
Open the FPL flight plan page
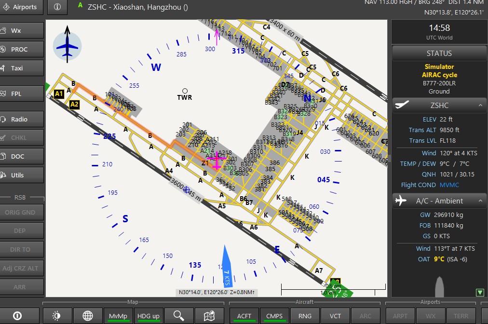coord(22,94)
